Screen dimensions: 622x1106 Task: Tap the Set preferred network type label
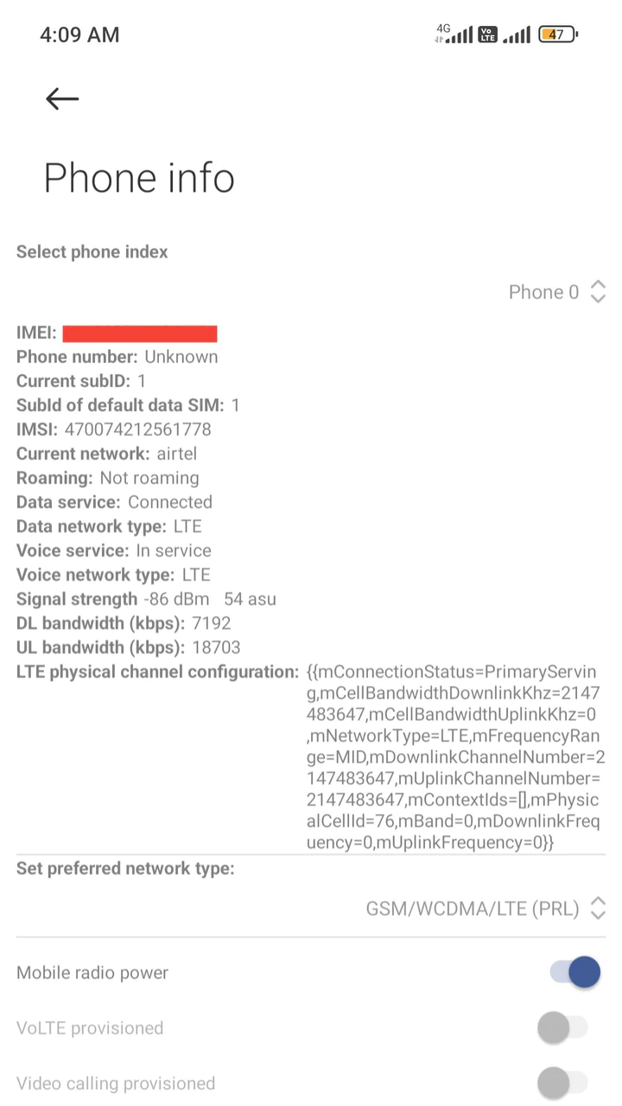click(x=125, y=868)
